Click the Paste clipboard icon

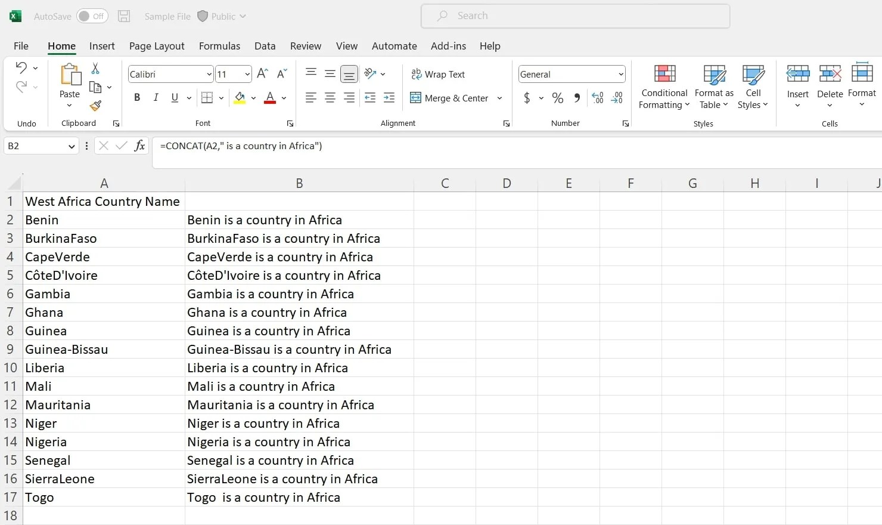click(70, 75)
